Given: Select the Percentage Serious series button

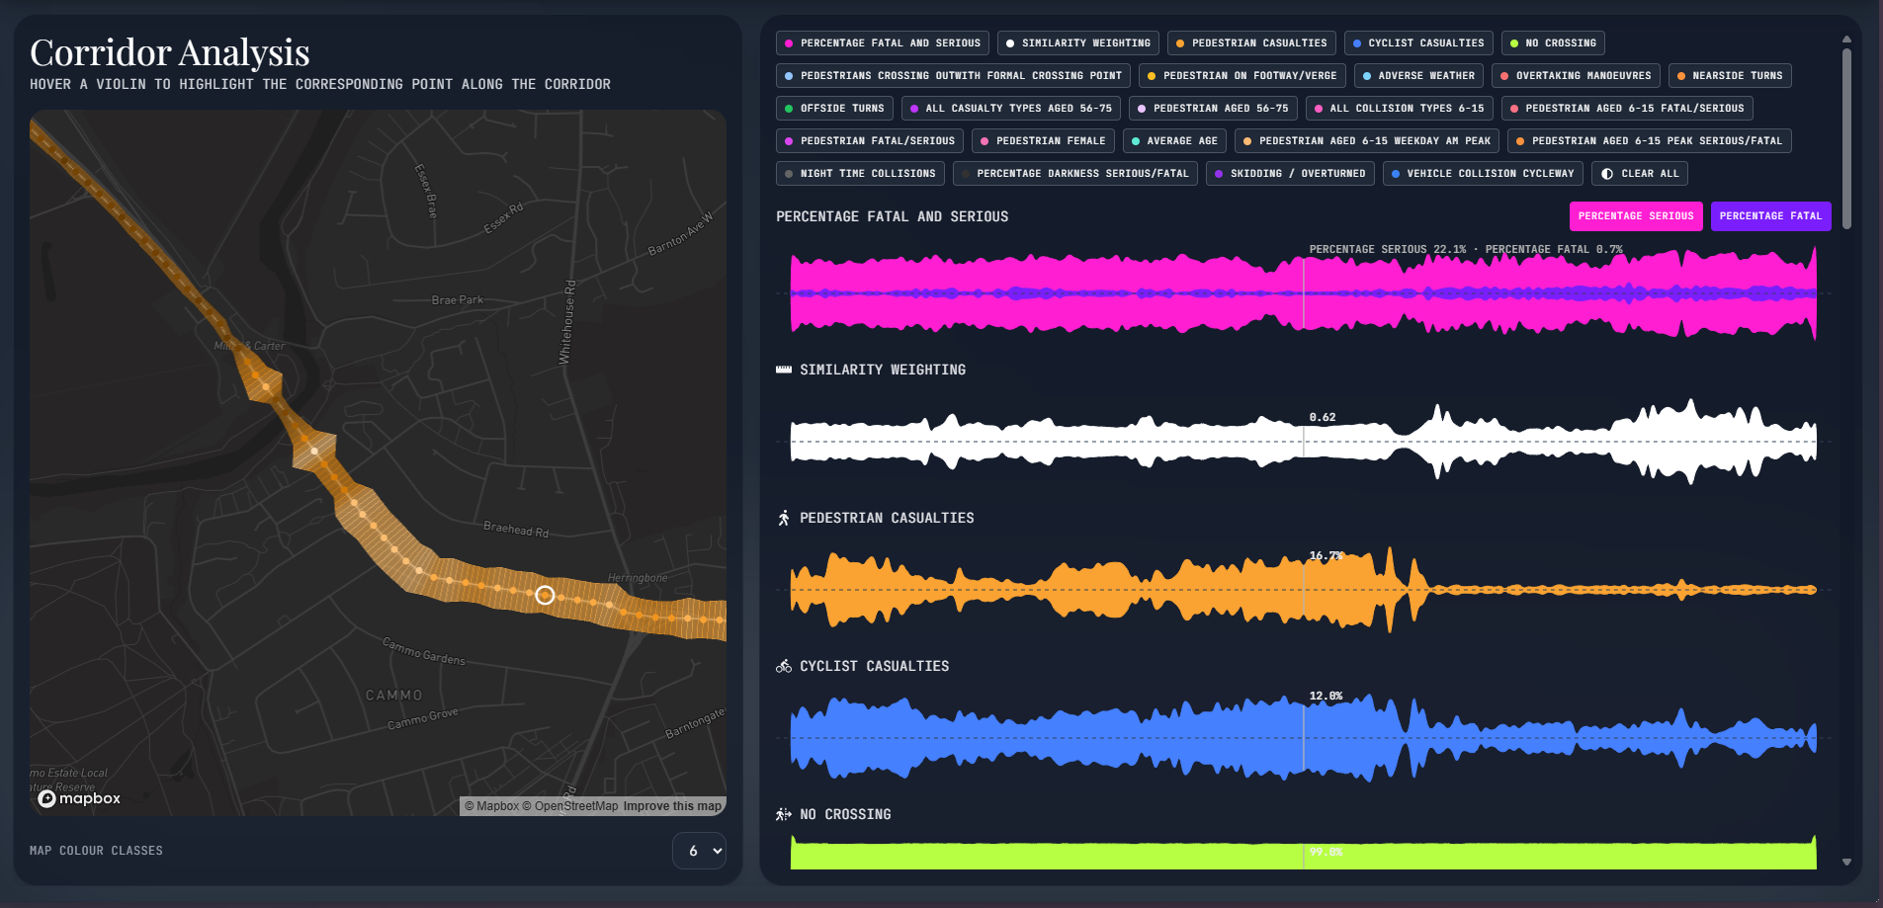Looking at the screenshot, I should point(1635,216).
